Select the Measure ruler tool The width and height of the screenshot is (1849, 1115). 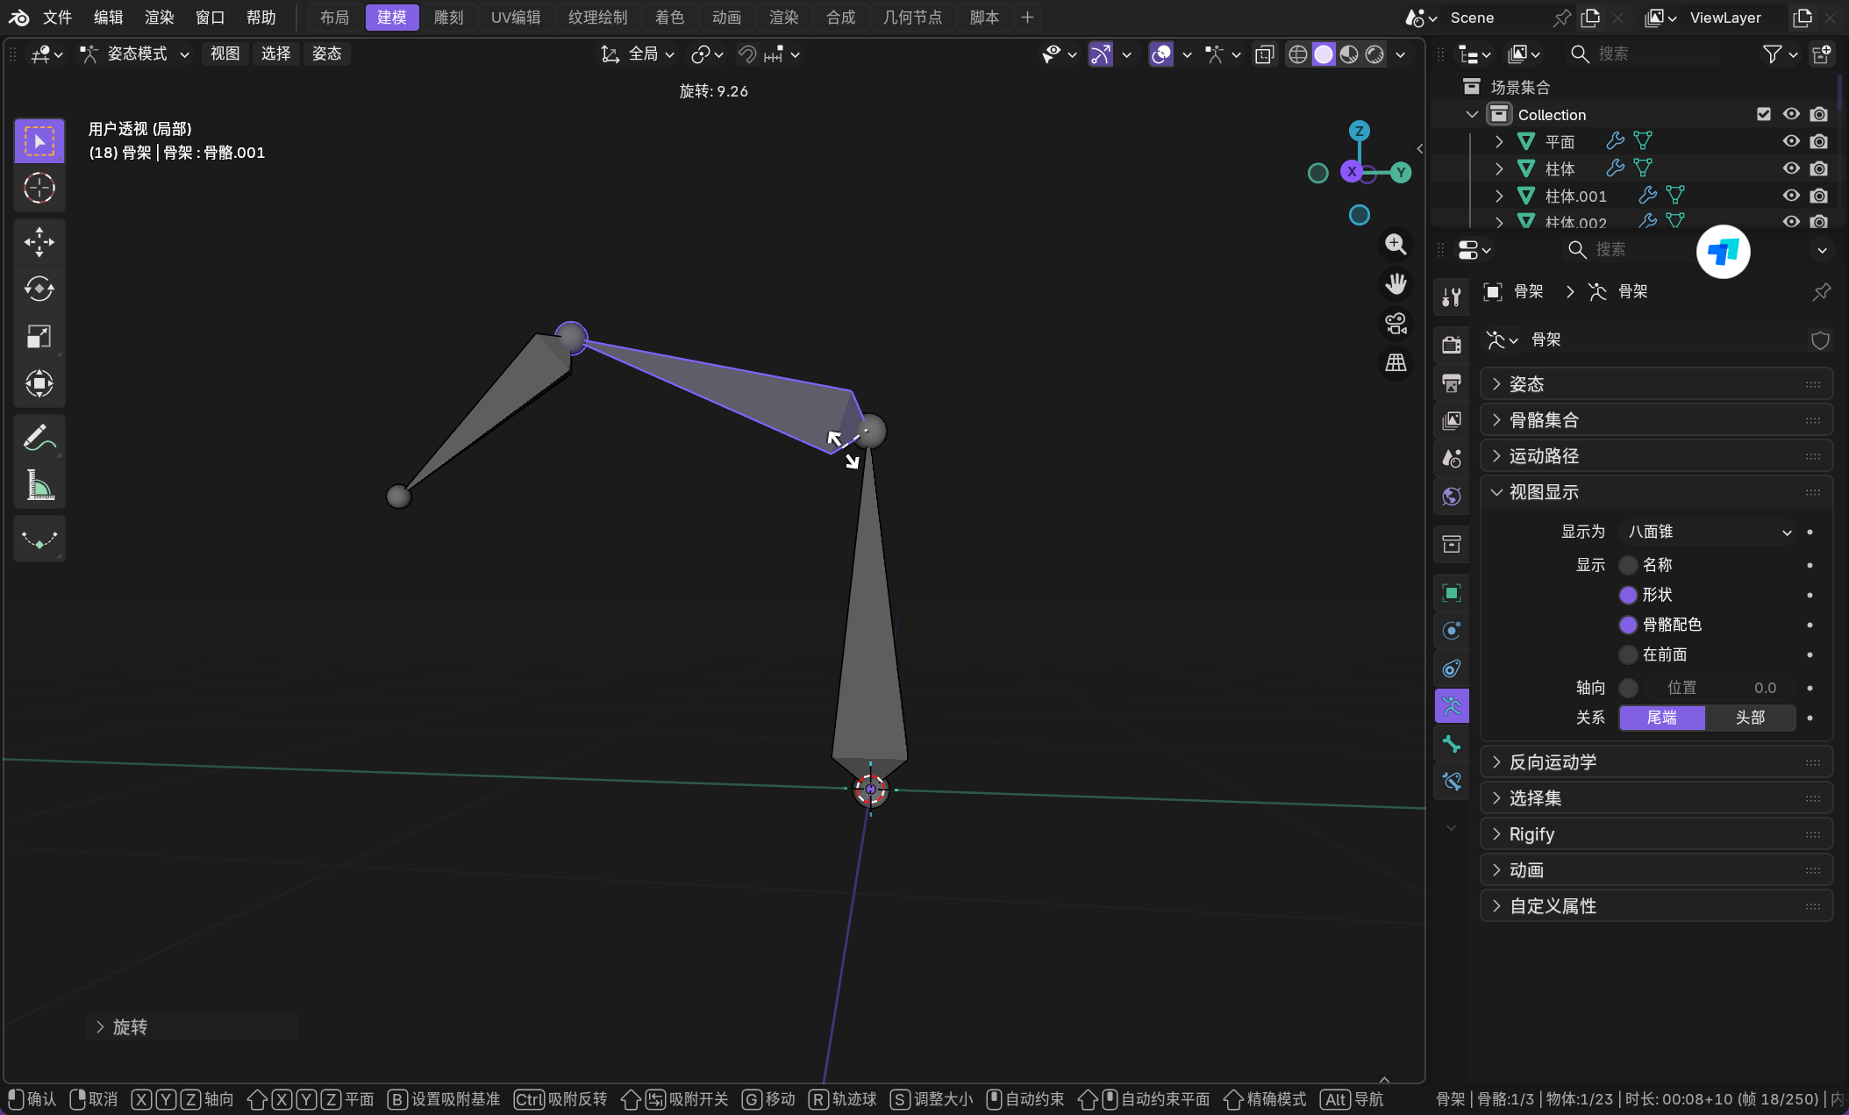pos(39,485)
